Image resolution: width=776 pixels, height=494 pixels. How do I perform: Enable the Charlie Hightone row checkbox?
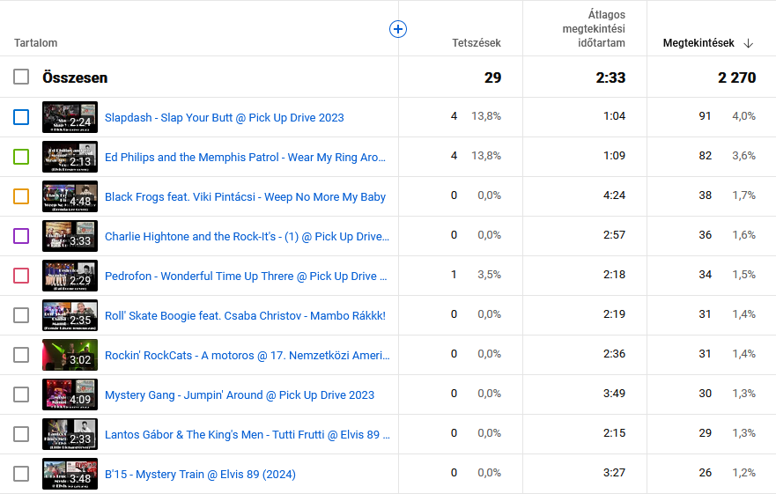(21, 236)
